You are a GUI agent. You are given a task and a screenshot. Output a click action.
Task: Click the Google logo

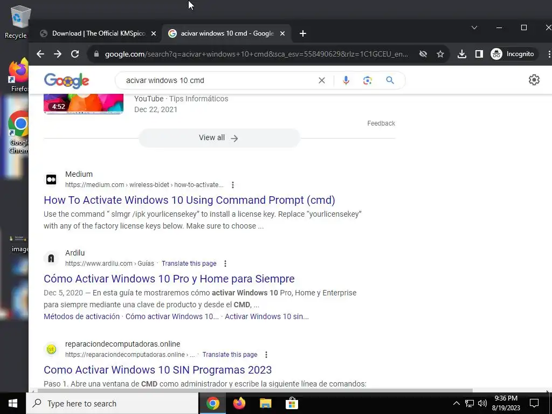[x=66, y=80]
